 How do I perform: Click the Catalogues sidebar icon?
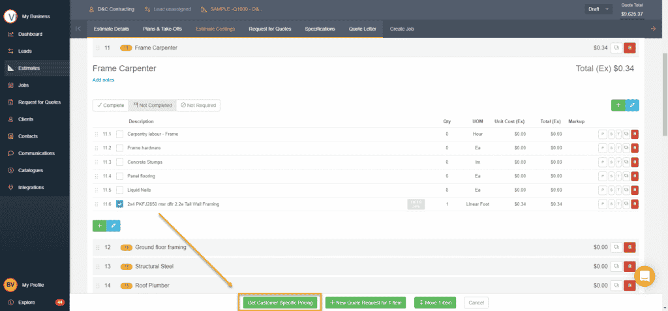coord(10,170)
